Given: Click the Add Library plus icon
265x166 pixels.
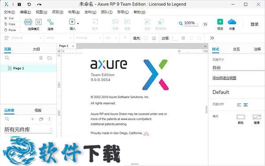Looking at the screenshot, I should [x=32, y=119].
